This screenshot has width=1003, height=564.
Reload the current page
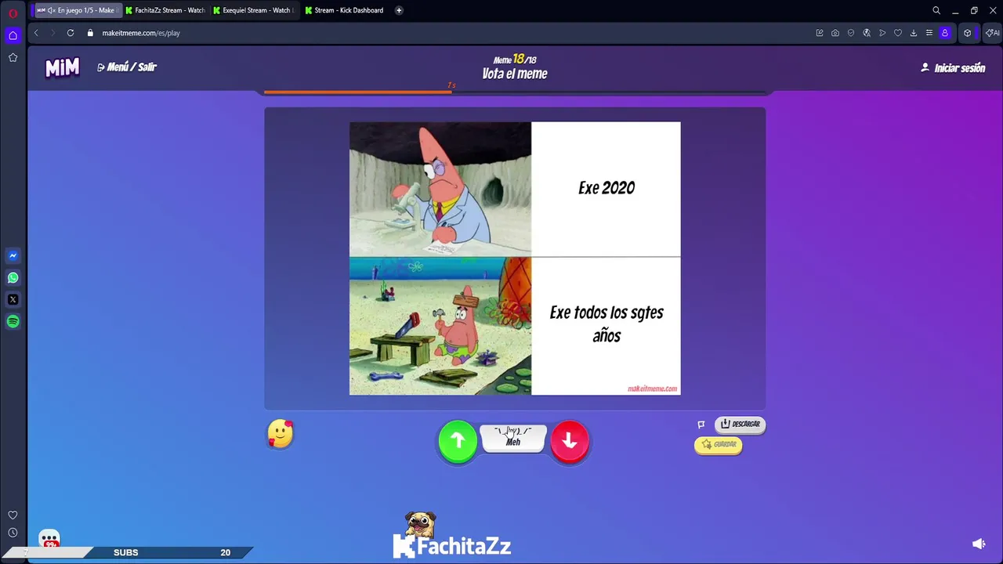[71, 33]
